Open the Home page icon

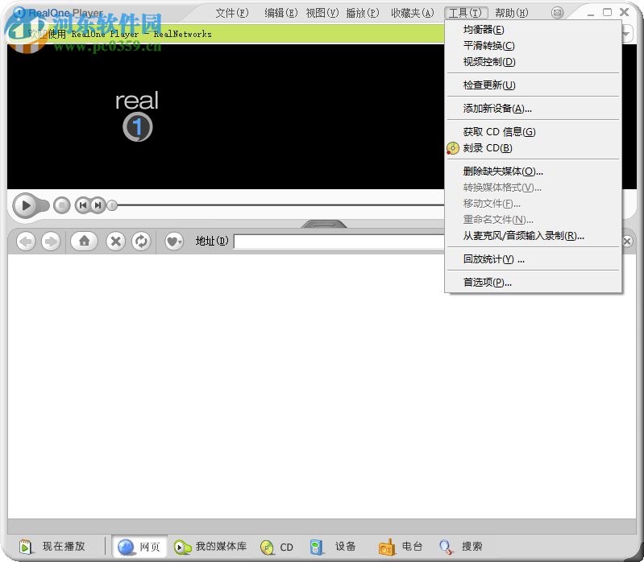pyautogui.click(x=84, y=241)
